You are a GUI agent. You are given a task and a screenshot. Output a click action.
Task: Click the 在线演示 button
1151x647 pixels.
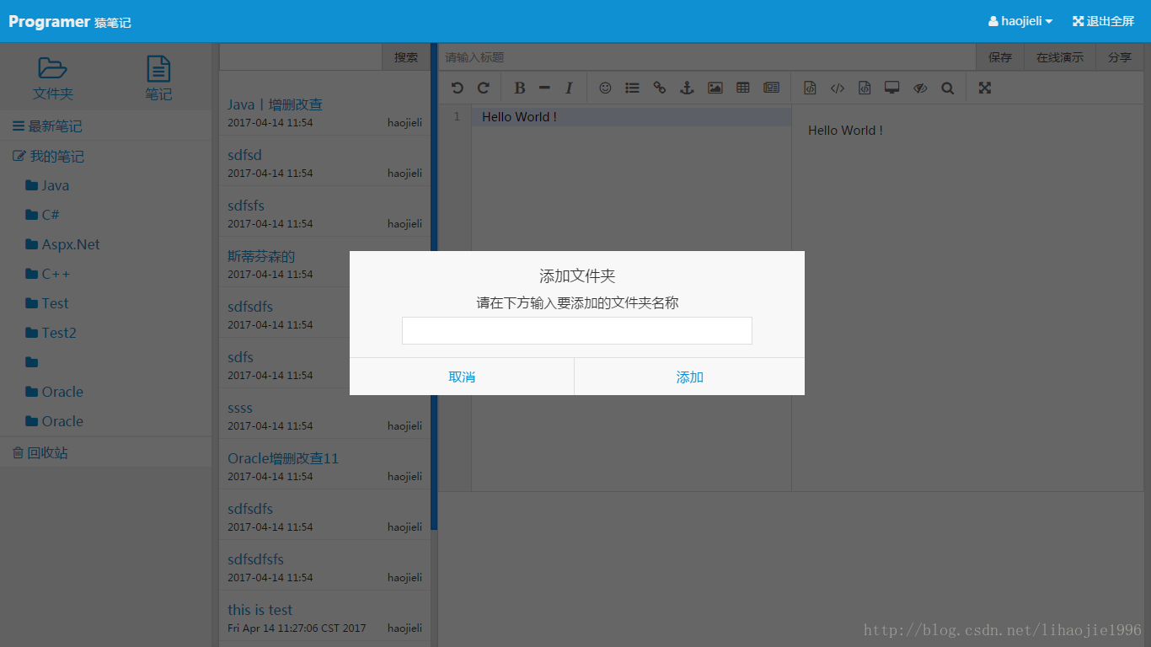[1060, 57]
